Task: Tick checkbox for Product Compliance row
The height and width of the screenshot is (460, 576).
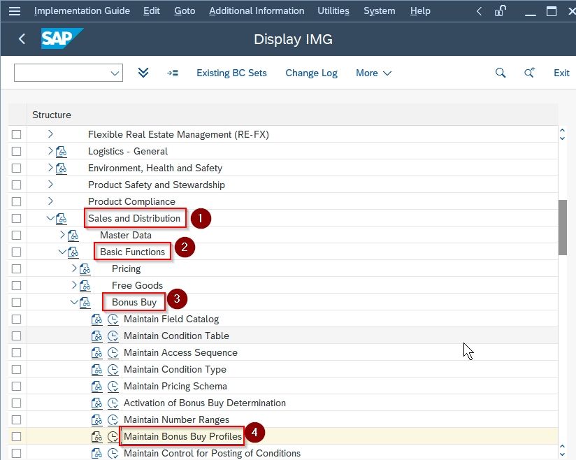Action: (17, 202)
